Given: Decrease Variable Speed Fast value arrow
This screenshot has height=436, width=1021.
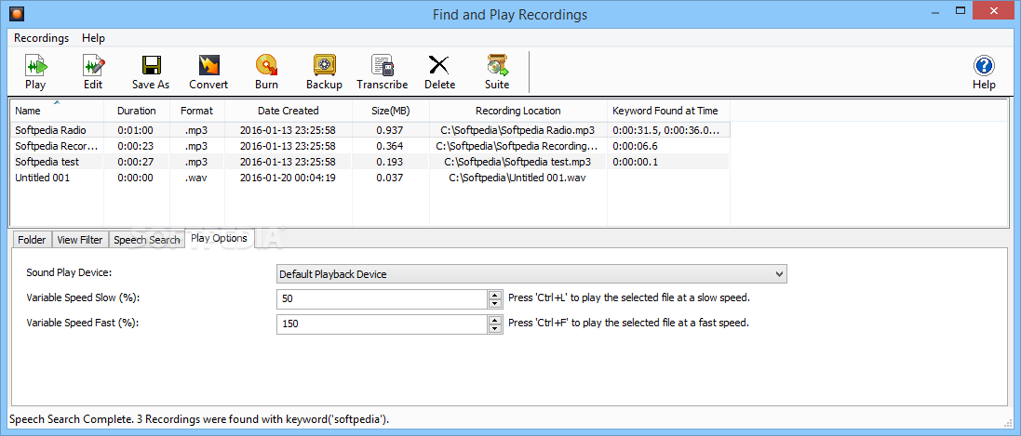Looking at the screenshot, I should click(495, 328).
